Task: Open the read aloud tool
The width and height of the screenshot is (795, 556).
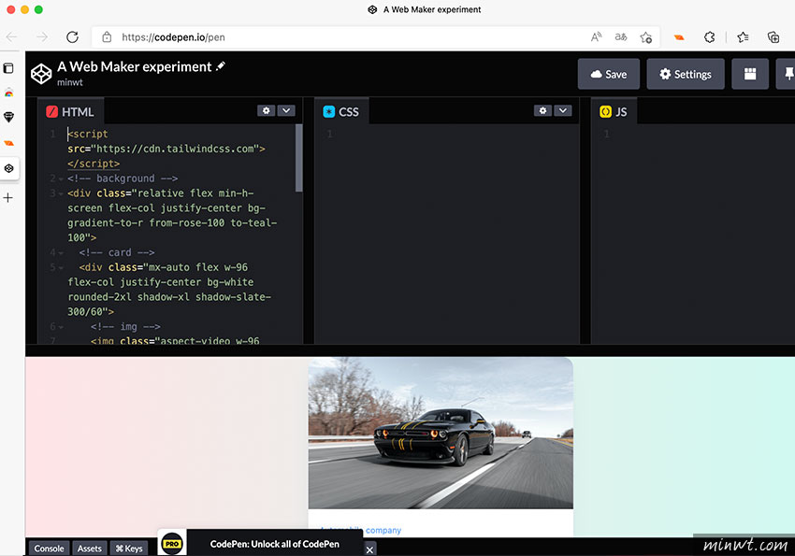Action: 597,37
